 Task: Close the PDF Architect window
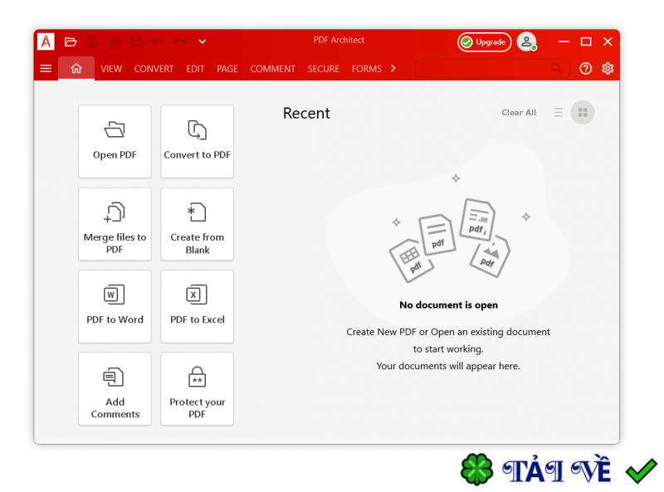[x=608, y=41]
